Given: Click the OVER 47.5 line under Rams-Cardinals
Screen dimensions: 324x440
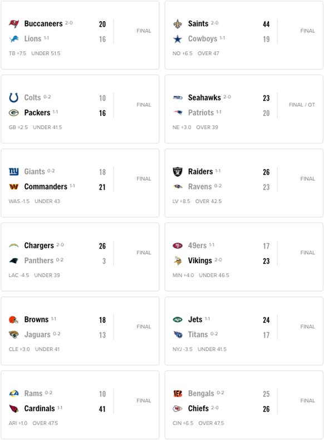Looking at the screenshot, I should pyautogui.click(x=45, y=423).
